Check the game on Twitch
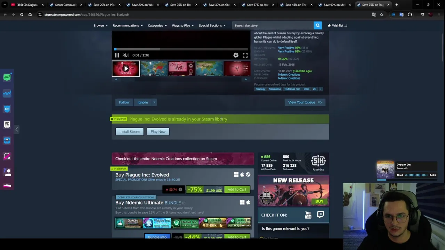 point(320,215)
